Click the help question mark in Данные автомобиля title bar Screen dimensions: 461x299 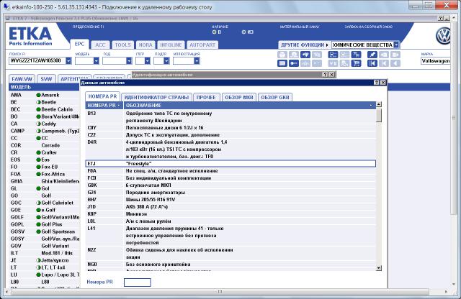[377, 83]
